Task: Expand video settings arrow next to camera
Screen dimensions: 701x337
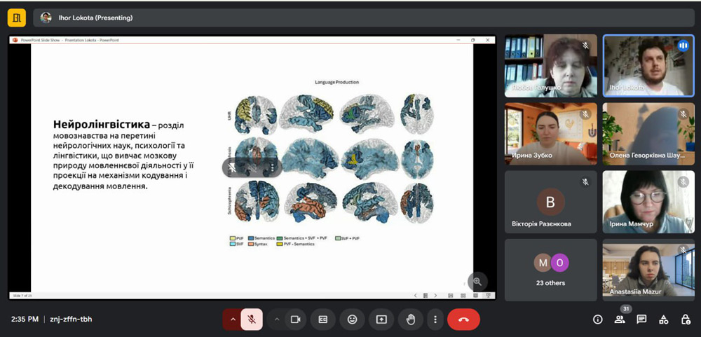Action: click(x=276, y=319)
